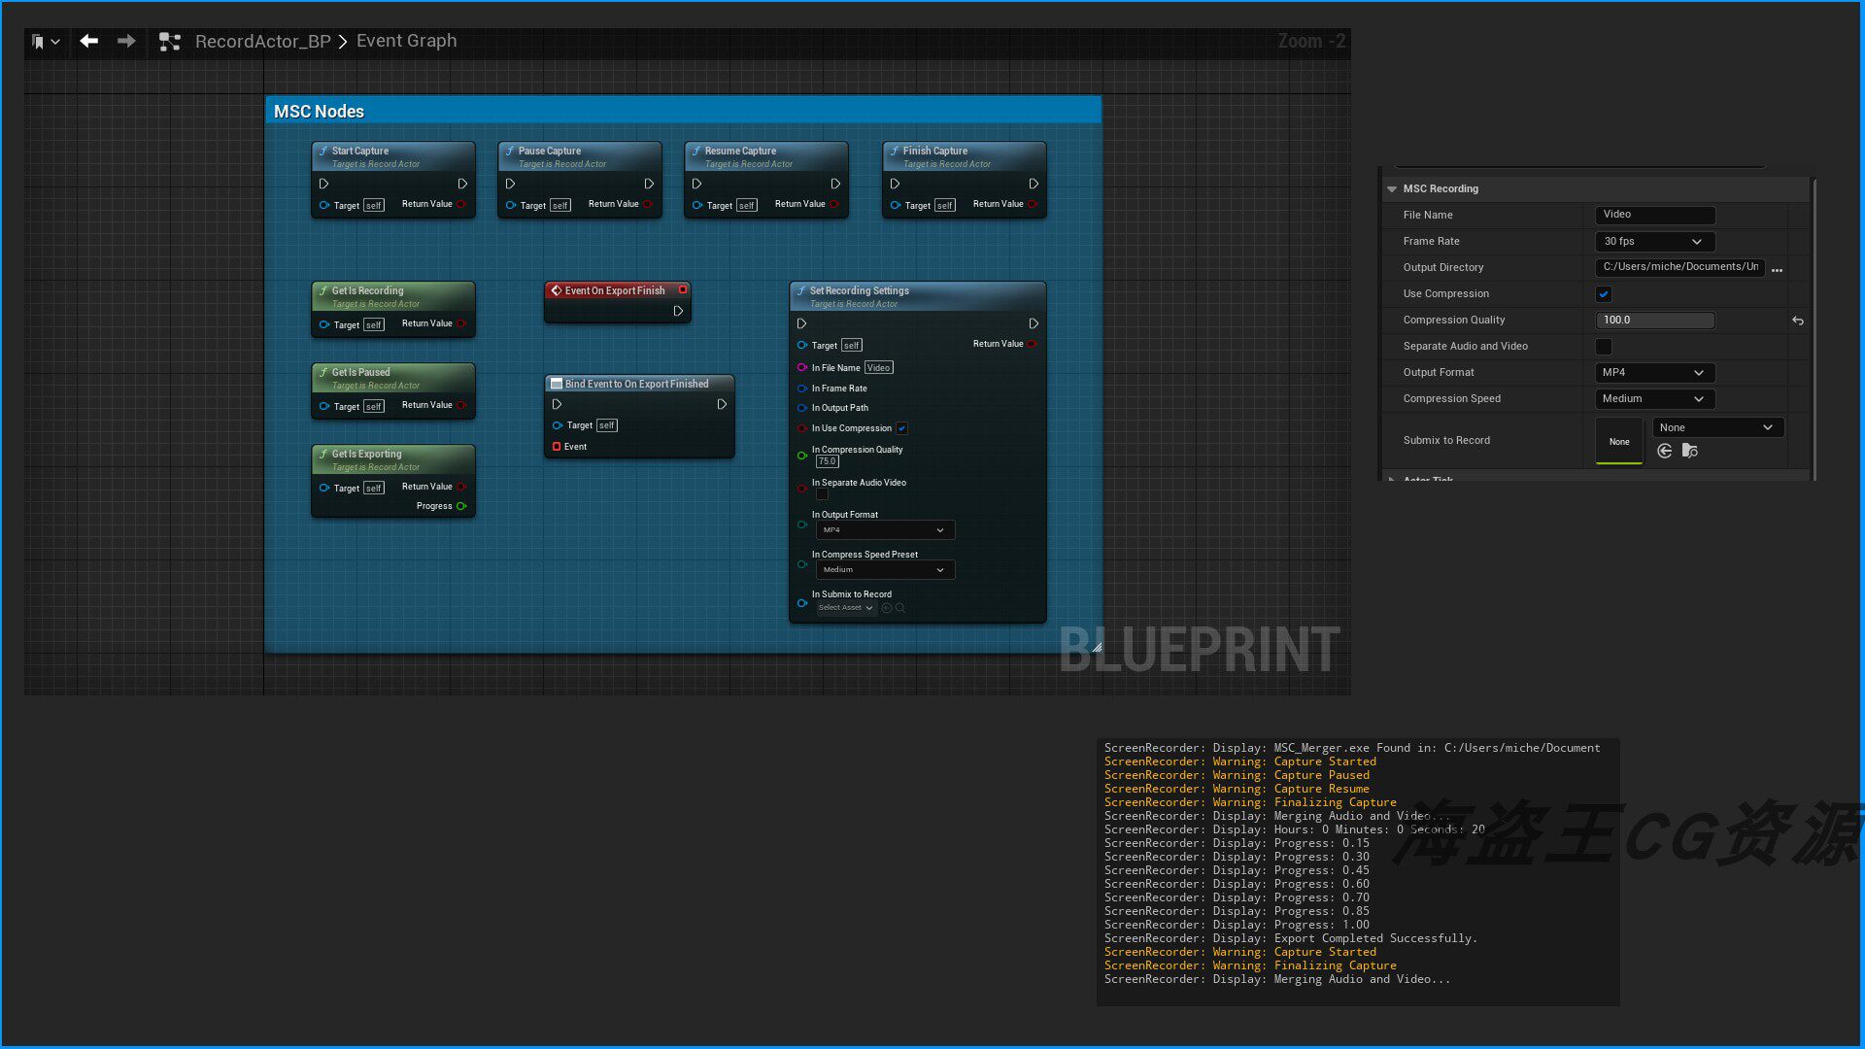The image size is (1865, 1049).
Task: Toggle In Use Compression on node
Action: 901,428
